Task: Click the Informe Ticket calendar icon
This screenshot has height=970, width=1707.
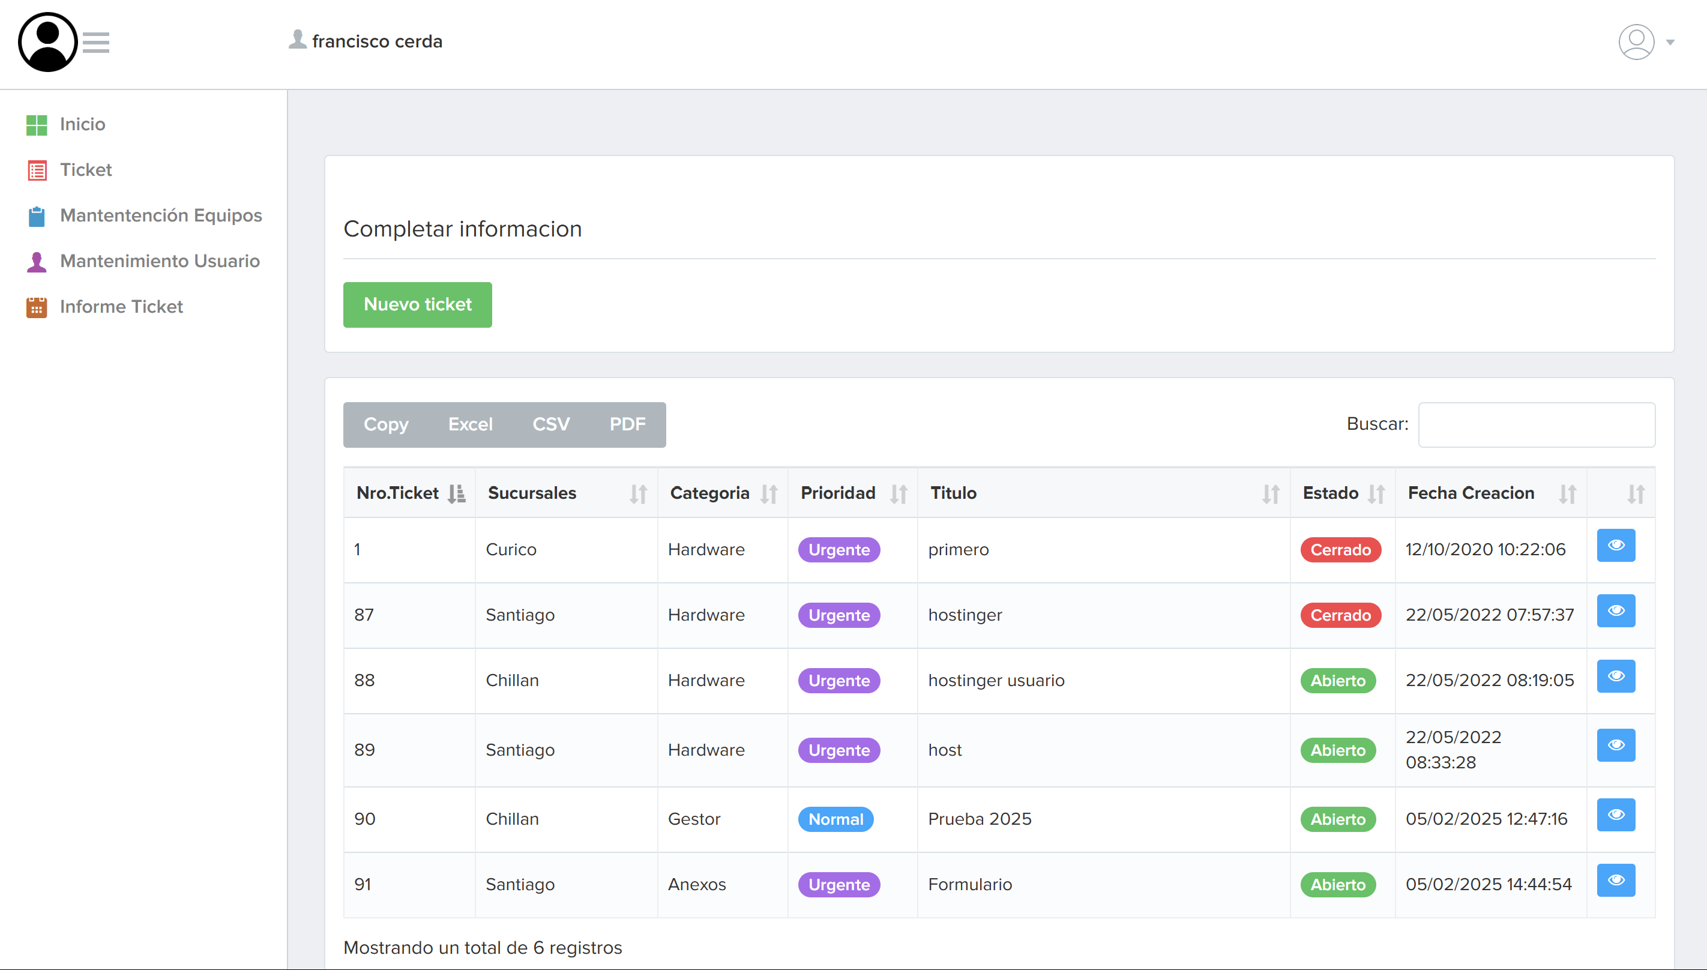Action: [x=37, y=307]
